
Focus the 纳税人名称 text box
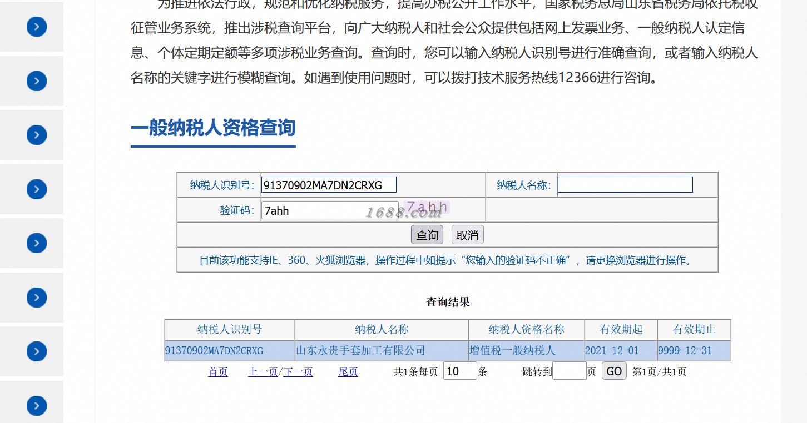click(x=625, y=185)
